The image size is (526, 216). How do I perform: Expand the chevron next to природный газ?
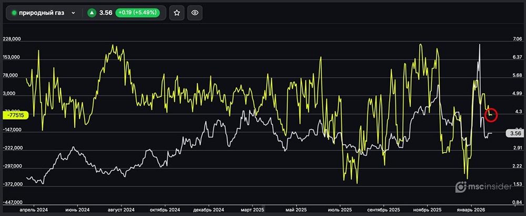[x=73, y=13]
